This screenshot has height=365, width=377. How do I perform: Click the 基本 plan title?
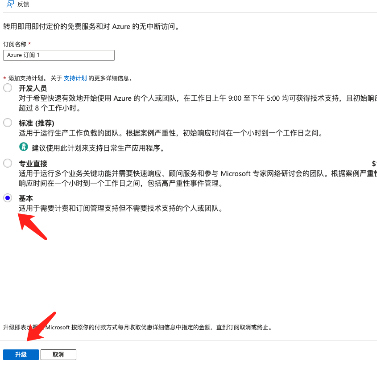[x=26, y=198]
